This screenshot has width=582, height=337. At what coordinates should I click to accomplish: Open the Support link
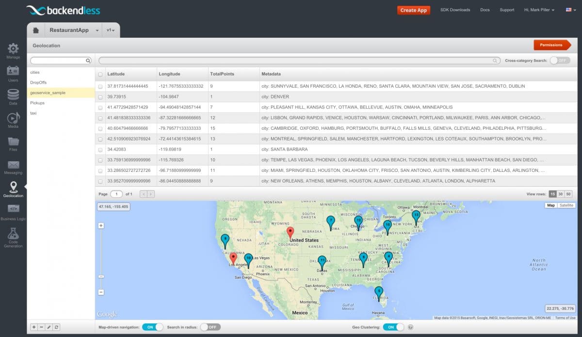(x=507, y=10)
